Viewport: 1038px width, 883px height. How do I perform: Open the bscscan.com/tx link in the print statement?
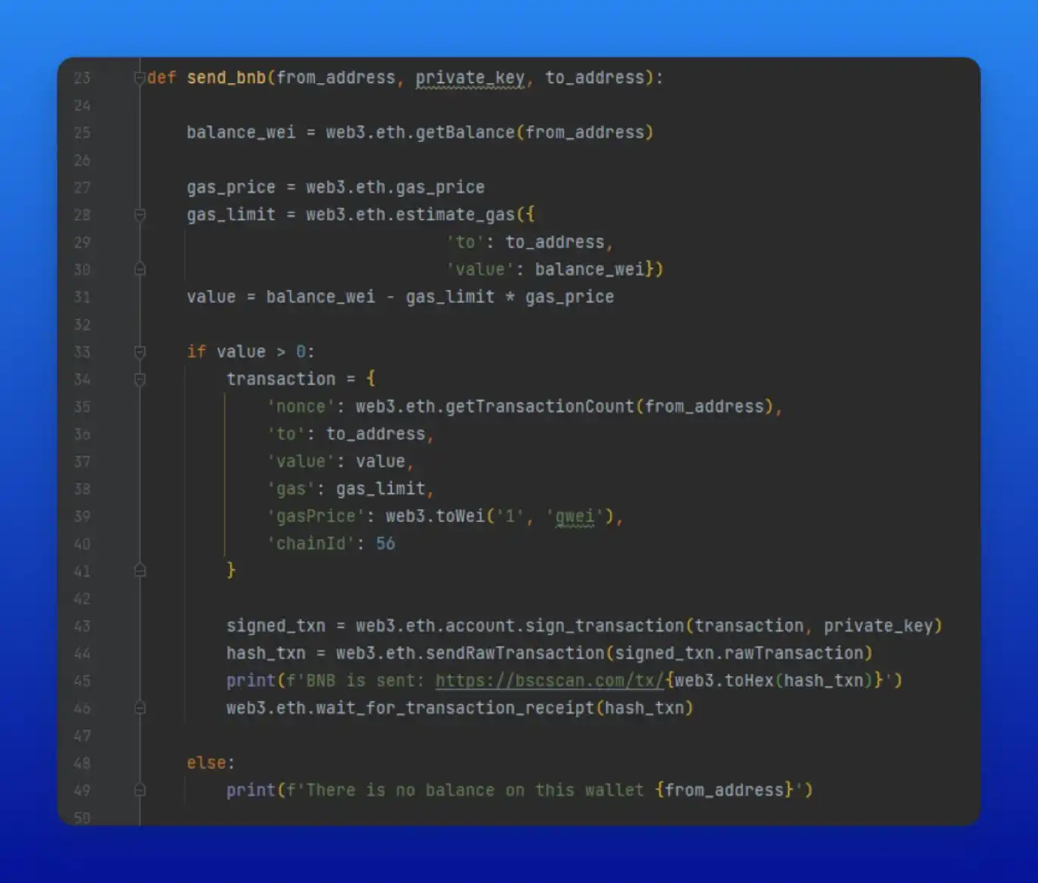(550, 681)
